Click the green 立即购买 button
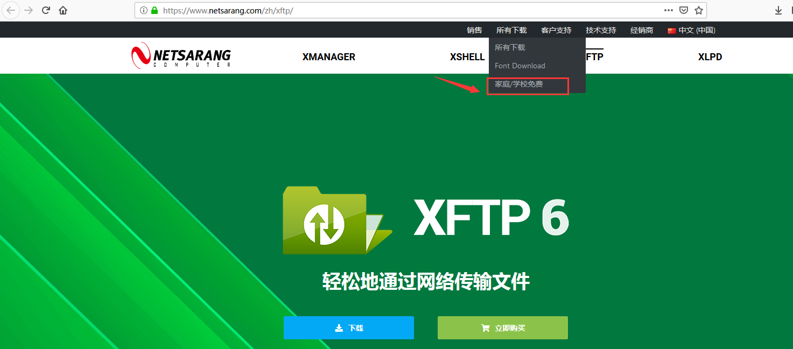Viewport: 793px width, 349px height. (x=503, y=327)
